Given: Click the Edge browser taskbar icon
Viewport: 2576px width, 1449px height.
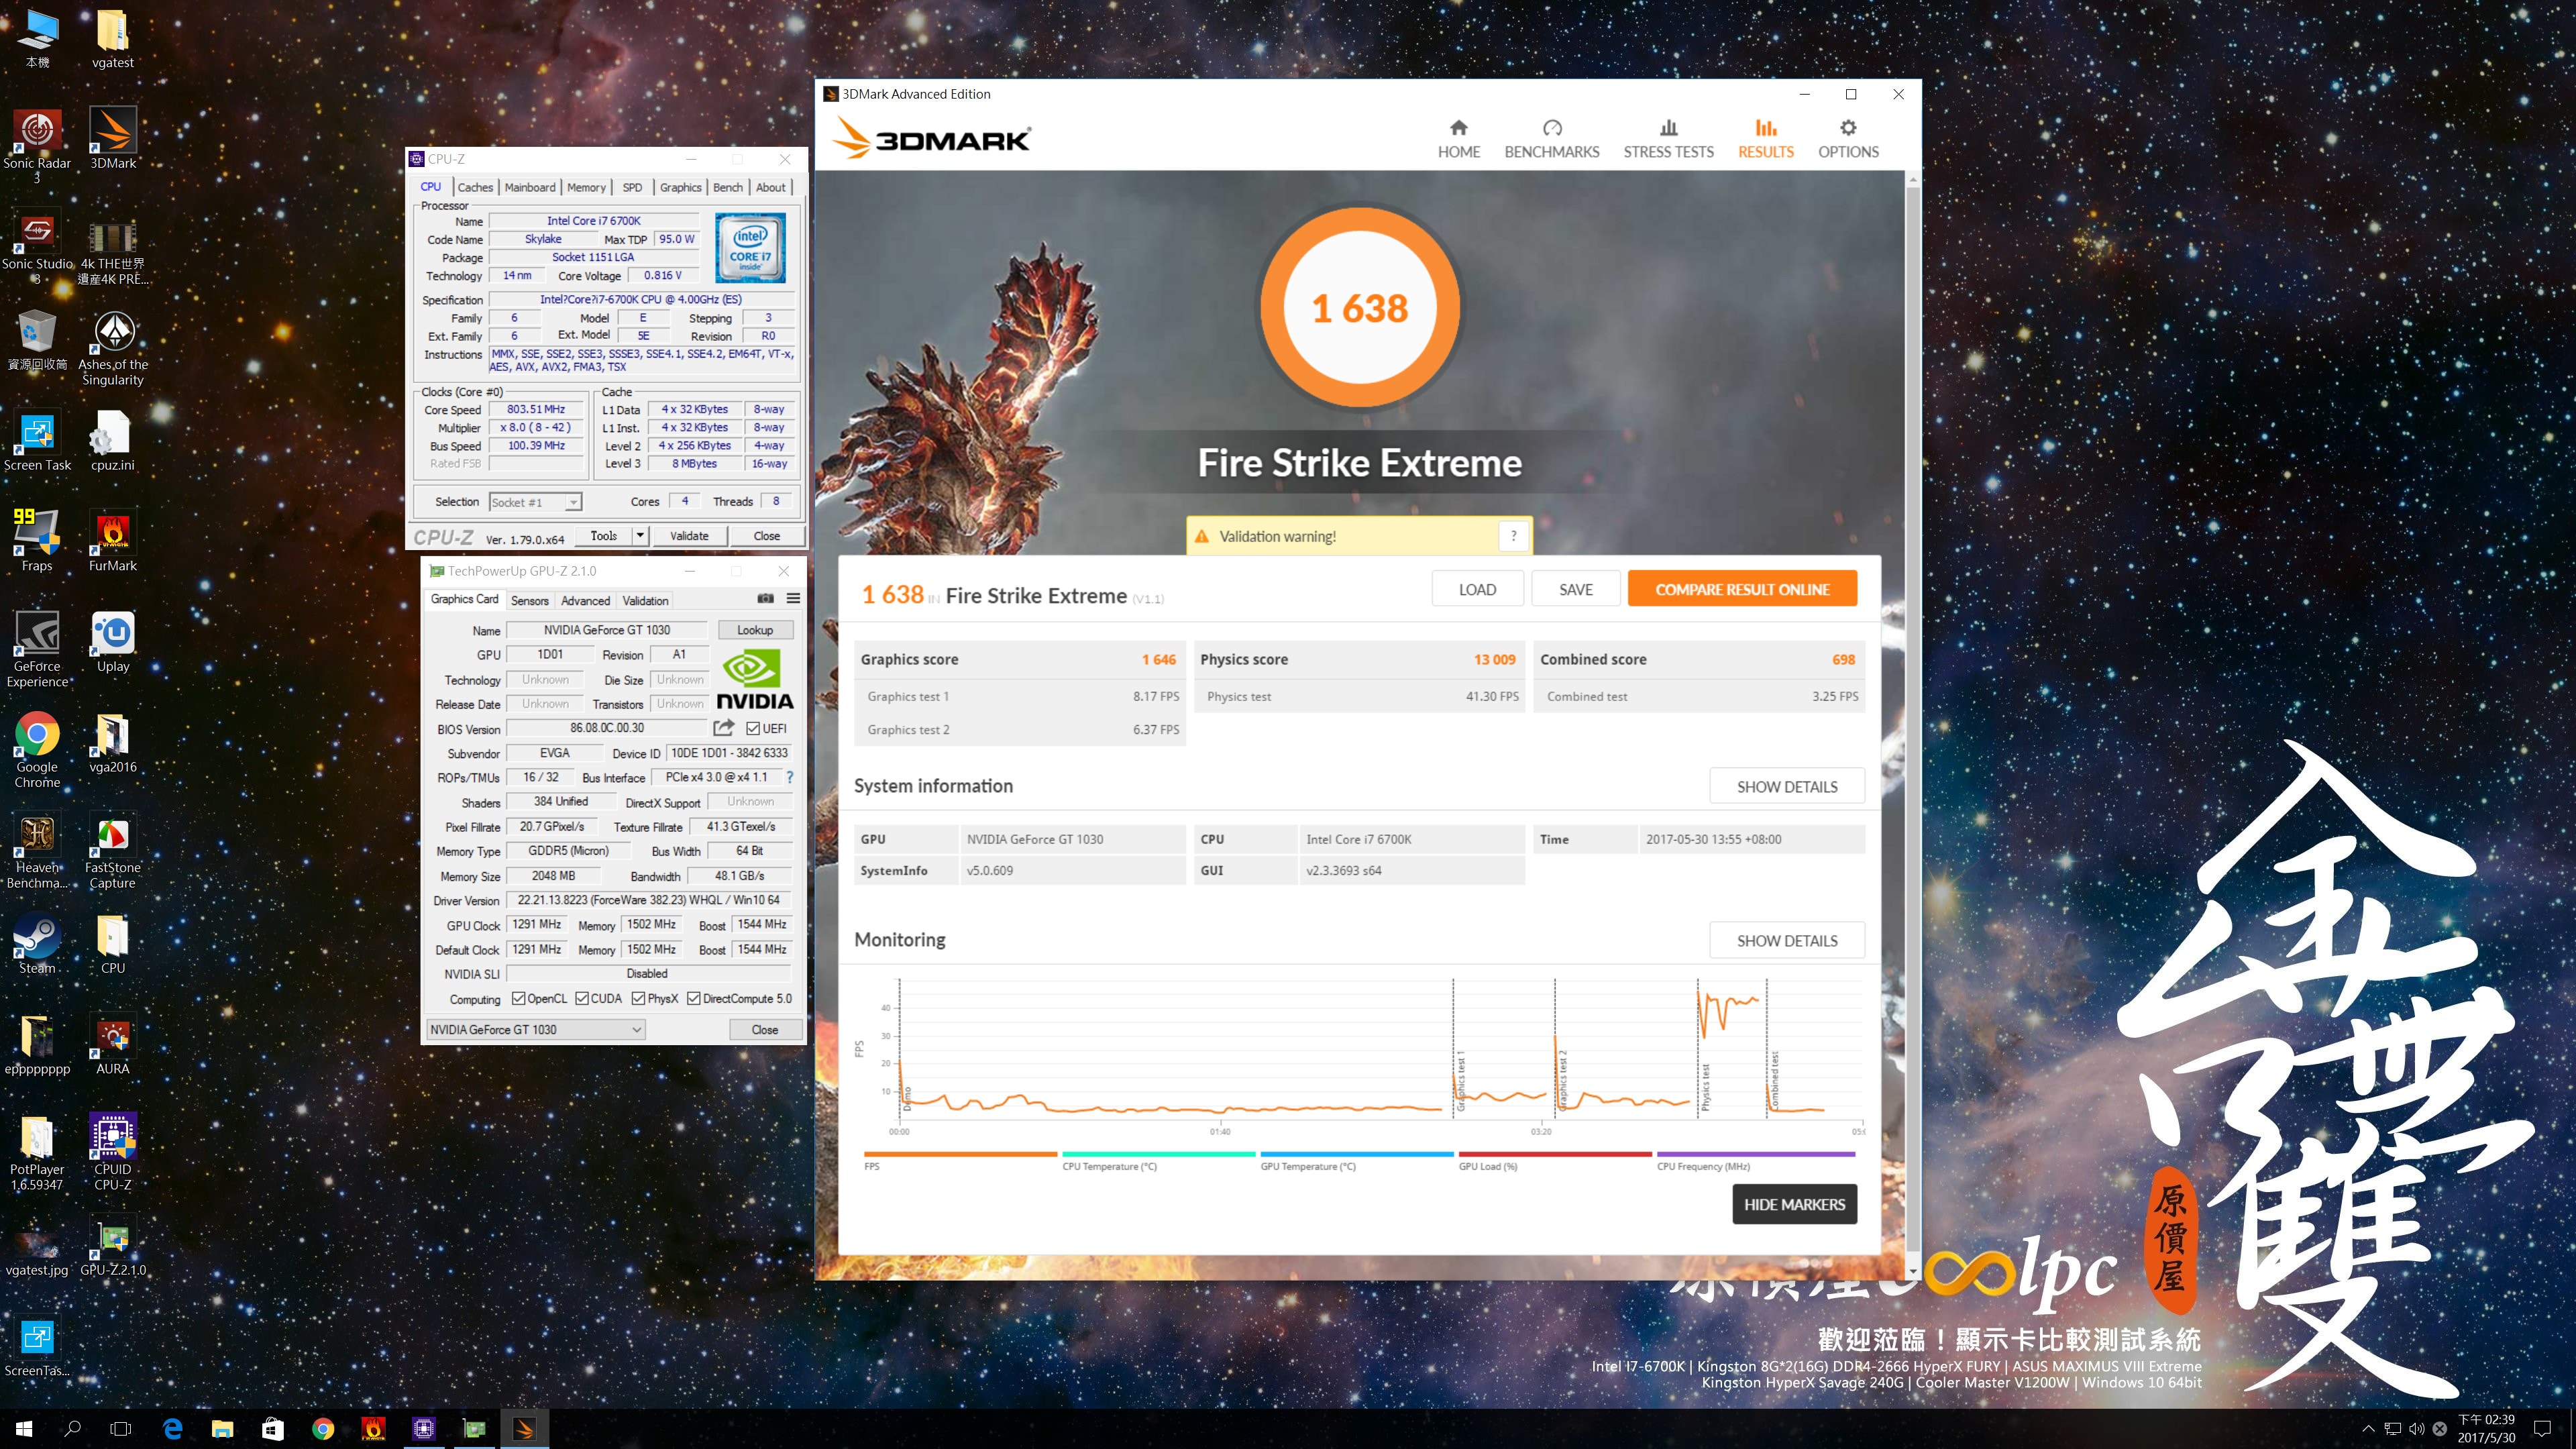Looking at the screenshot, I should (x=172, y=1428).
